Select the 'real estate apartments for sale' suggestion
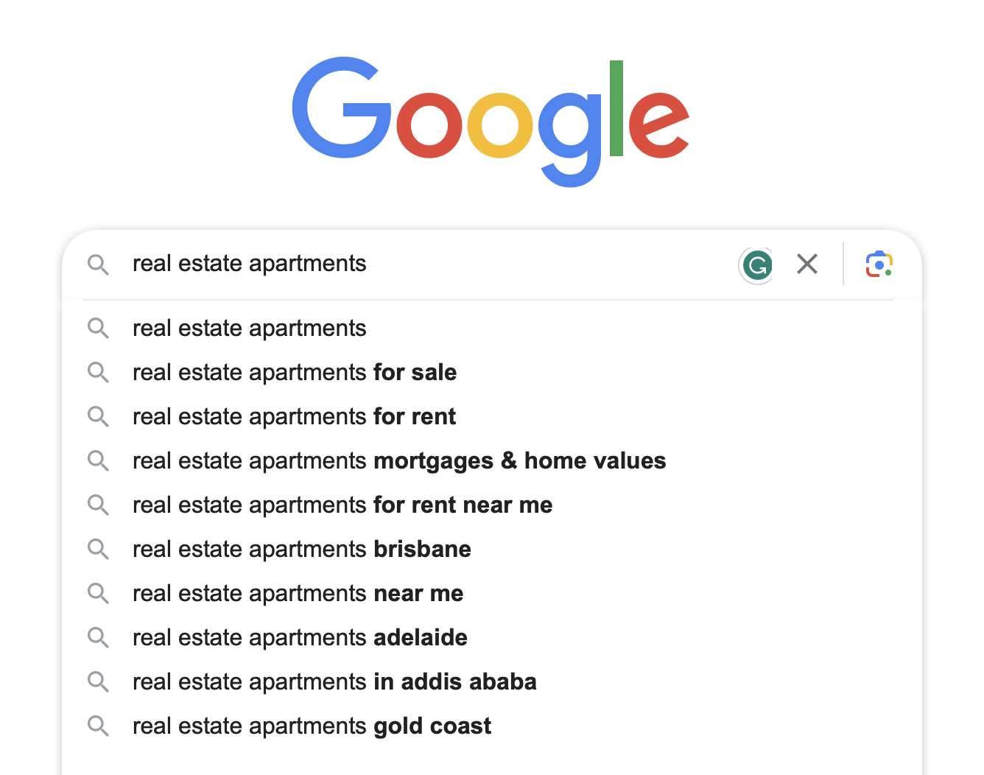The width and height of the screenshot is (984, 775). point(295,373)
